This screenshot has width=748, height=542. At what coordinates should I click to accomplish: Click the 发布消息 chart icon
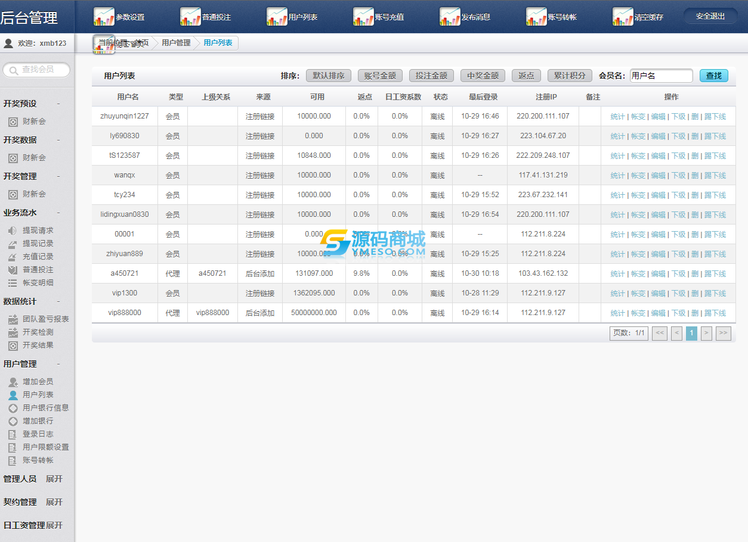(450, 17)
